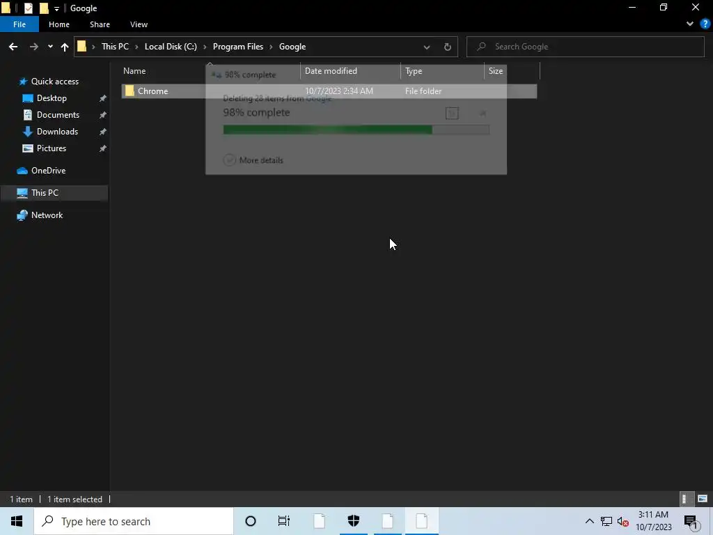Screen dimensions: 713x535
Task: Expand the arrow after This PC breadcrumb
Action: coord(136,47)
